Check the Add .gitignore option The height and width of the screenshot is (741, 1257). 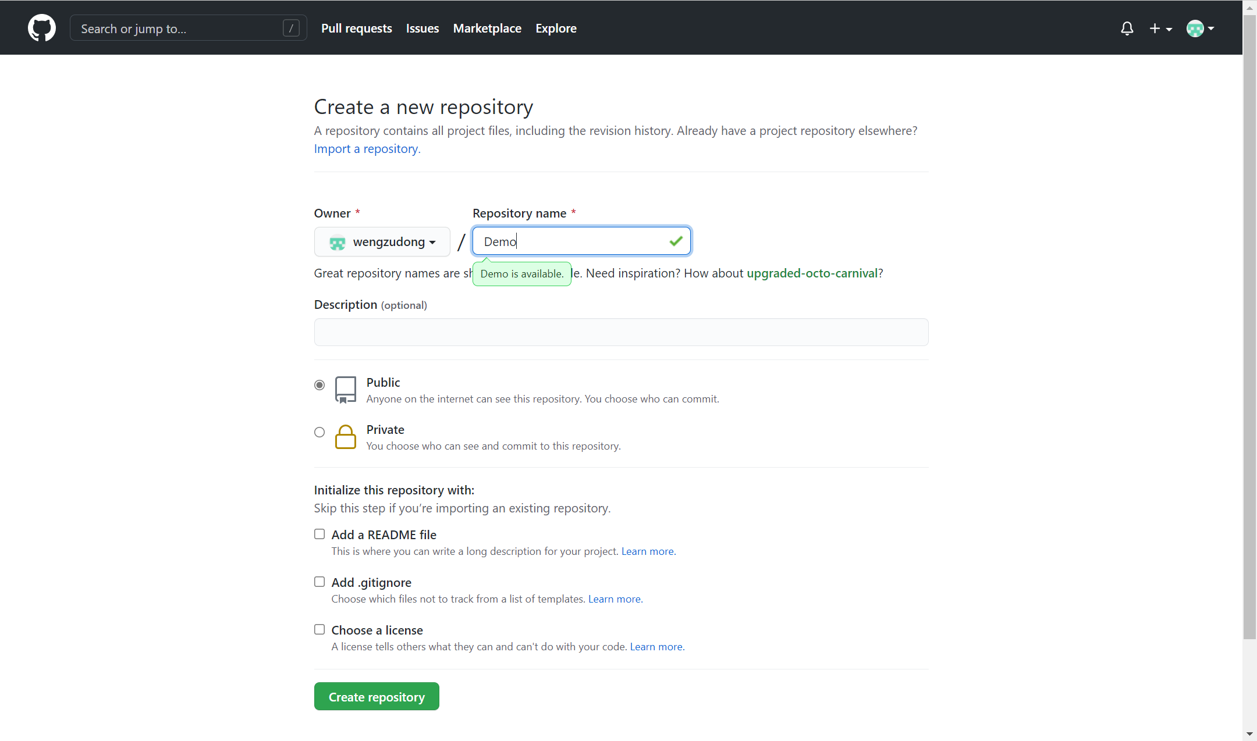tap(319, 582)
